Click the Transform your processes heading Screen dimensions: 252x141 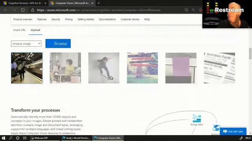click(35, 110)
